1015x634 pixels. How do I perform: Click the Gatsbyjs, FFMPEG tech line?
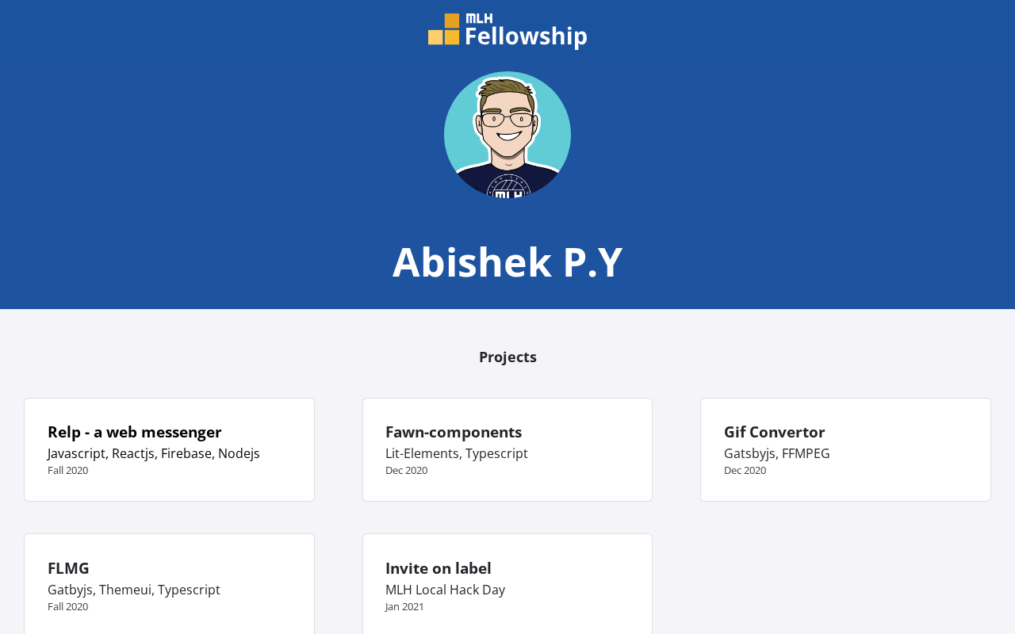click(777, 453)
